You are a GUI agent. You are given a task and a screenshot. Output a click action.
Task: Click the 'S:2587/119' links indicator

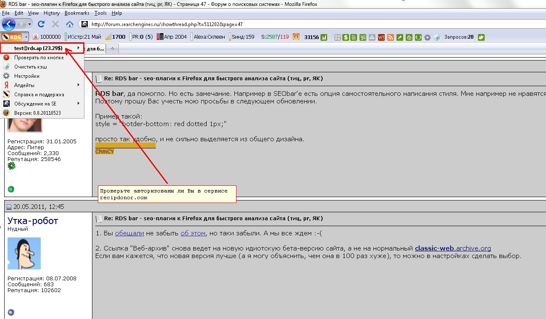(275, 37)
